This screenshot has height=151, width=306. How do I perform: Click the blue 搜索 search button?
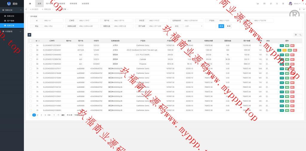(221, 26)
